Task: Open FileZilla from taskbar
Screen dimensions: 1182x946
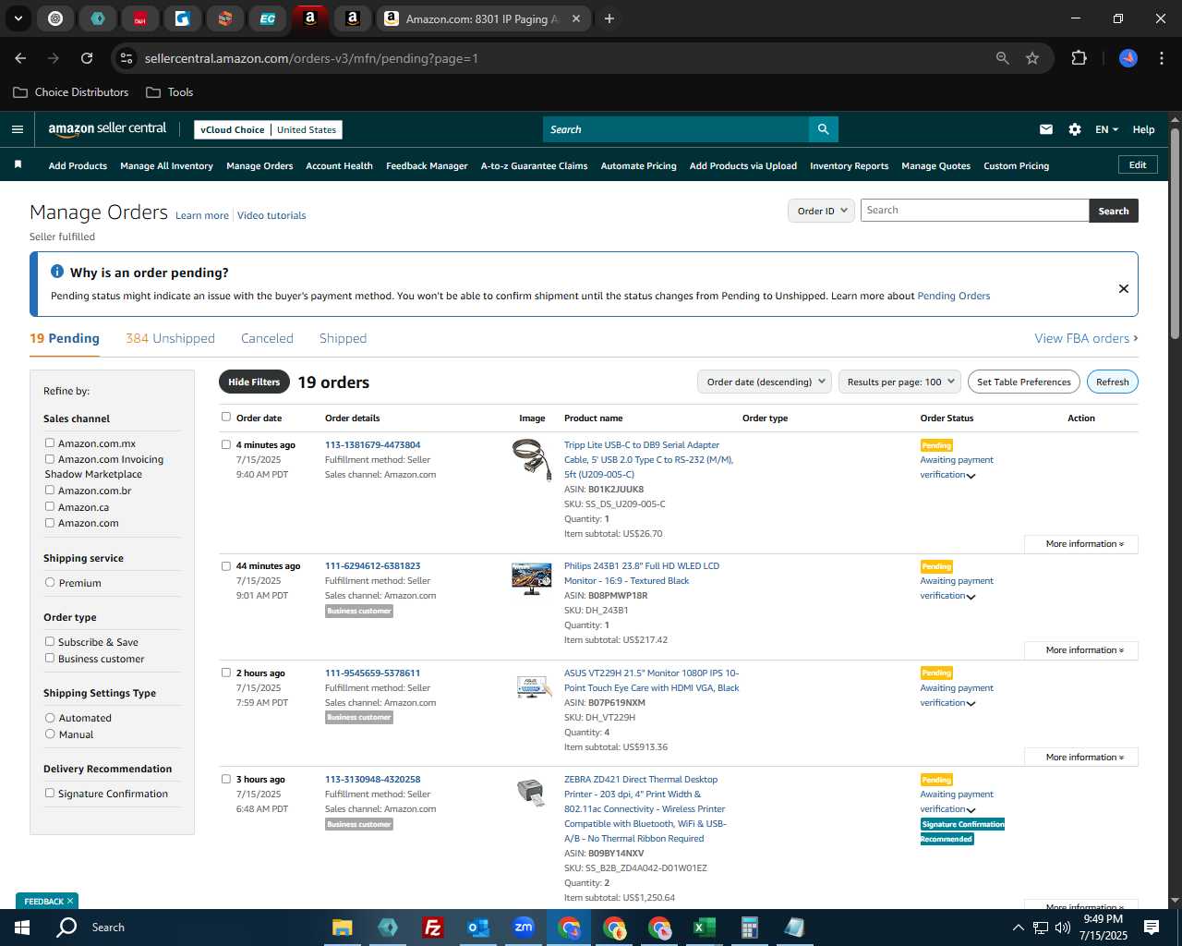Action: [x=432, y=928]
